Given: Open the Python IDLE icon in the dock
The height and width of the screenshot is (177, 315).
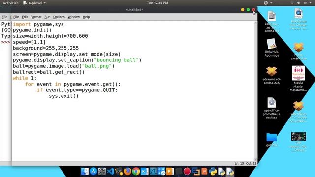Looking at the screenshot, I should click(x=213, y=172).
